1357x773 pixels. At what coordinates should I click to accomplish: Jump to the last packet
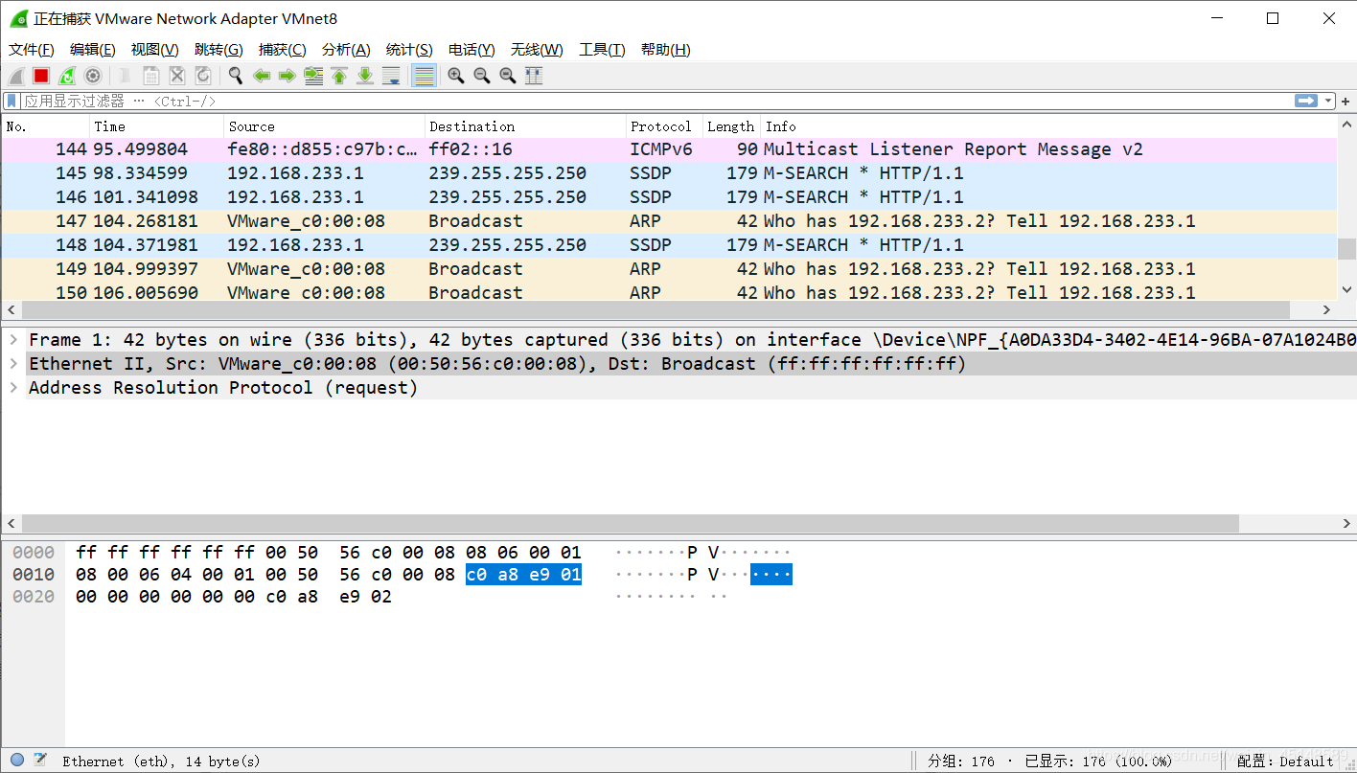pyautogui.click(x=365, y=76)
